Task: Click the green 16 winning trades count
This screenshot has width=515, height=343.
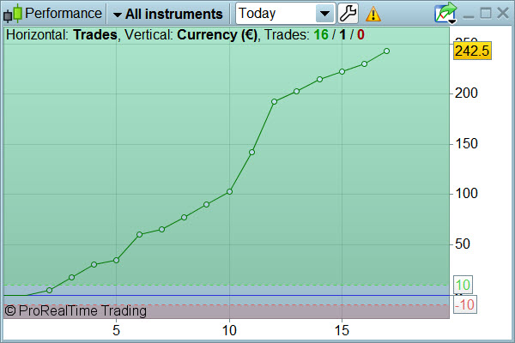Action: tap(321, 34)
